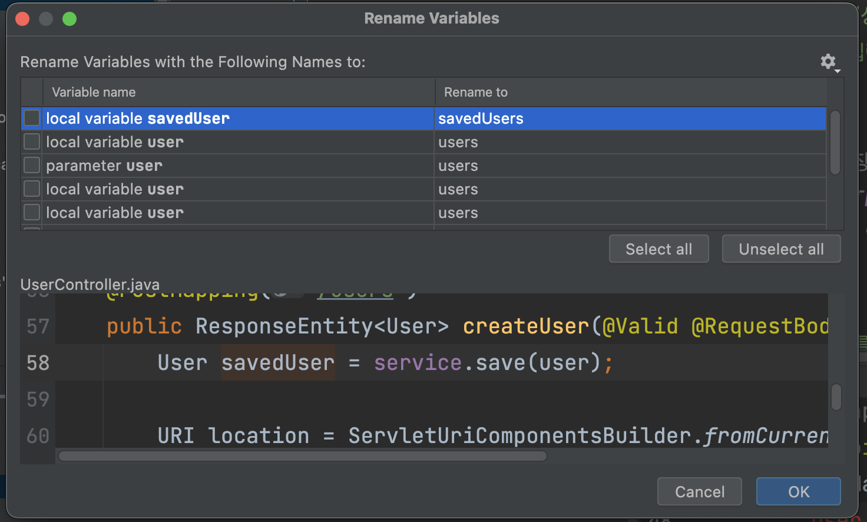Close the Rename Variables dialog window
Viewport: 867px width, 522px height.
point(22,19)
